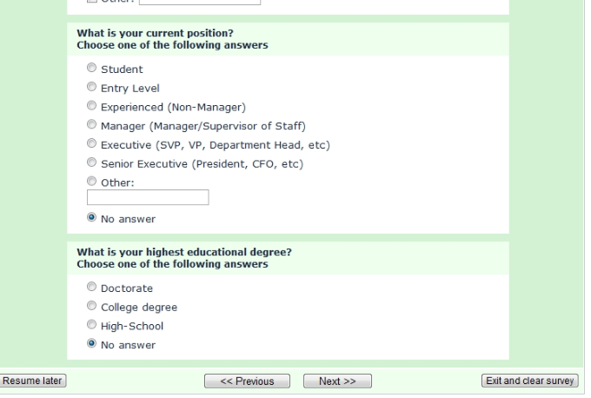Select No answer for educational degree
This screenshot has height=398, width=591.
click(91, 344)
